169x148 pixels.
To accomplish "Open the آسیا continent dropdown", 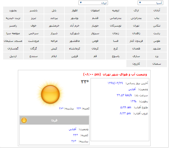I will [x=150, y=3].
